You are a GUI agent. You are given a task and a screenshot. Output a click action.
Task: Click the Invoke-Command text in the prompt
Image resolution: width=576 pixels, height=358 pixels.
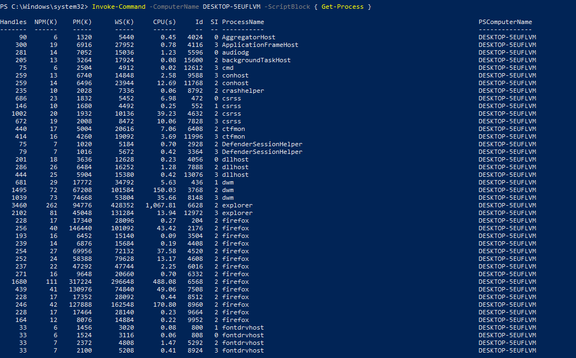pyautogui.click(x=119, y=7)
